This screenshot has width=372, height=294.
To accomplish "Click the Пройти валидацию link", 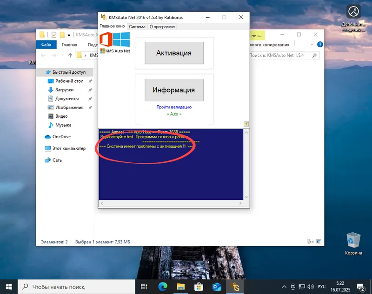I will coord(174,107).
